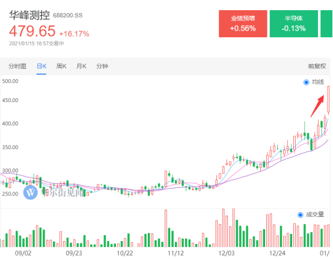The image size is (333, 259).
Task: Click the 500.00 price axis label
Action: coord(10,81)
